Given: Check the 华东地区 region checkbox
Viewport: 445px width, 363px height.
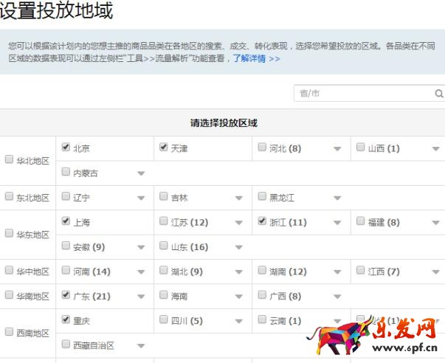Looking at the screenshot, I should [9, 234].
